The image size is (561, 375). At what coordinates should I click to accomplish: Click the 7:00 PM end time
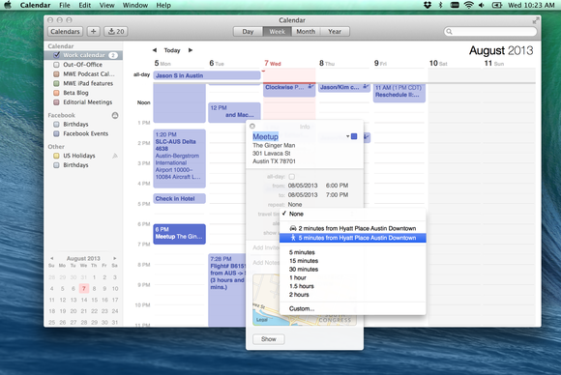[x=337, y=195]
